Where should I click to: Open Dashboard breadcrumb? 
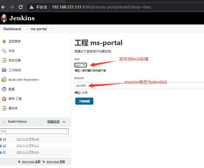(12, 29)
